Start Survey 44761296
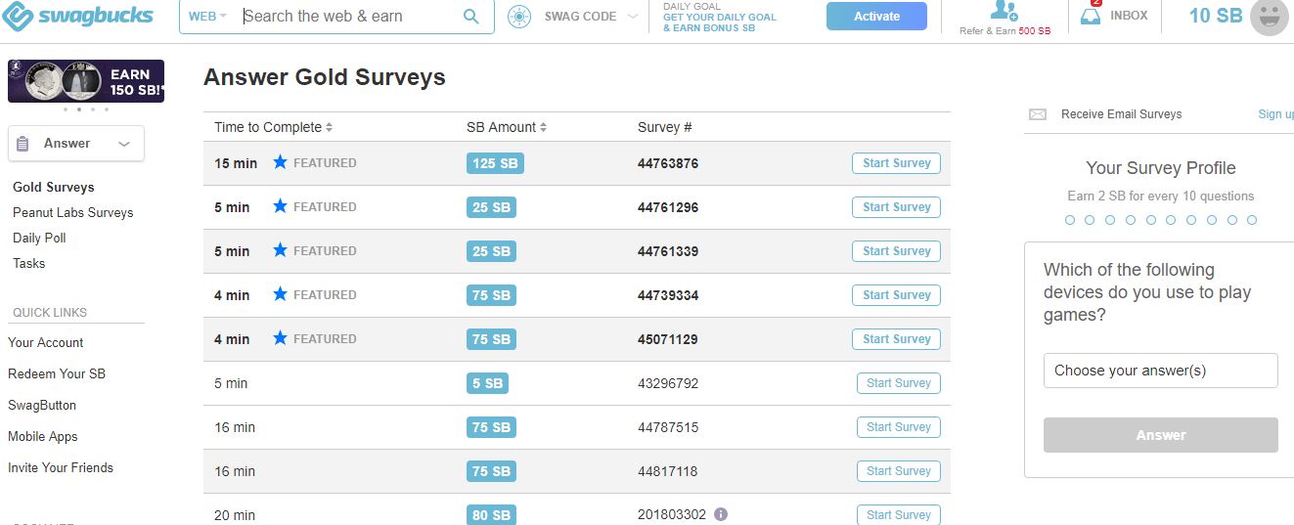1294x525 pixels. coord(896,207)
